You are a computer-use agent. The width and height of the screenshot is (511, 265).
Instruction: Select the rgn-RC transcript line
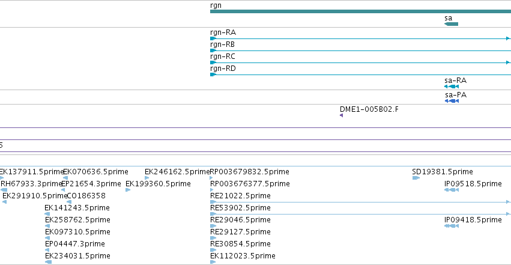coord(360,62)
